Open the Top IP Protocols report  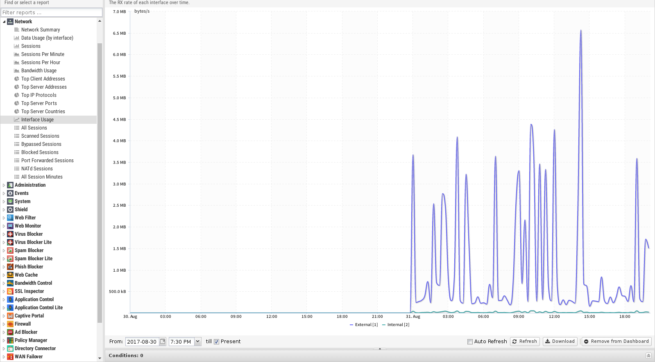[39, 95]
